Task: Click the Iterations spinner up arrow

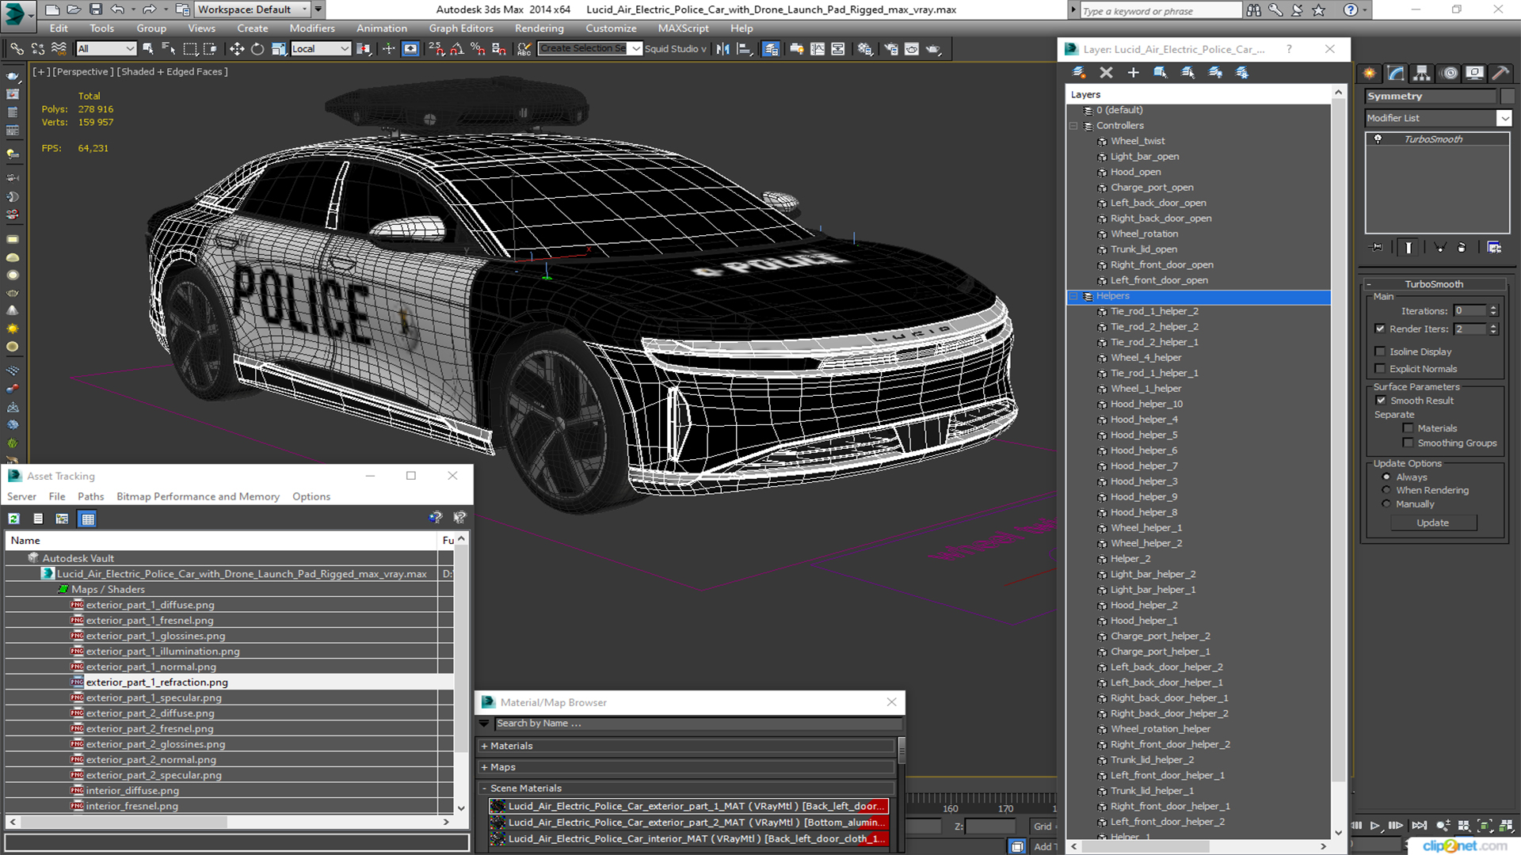Action: pos(1493,308)
